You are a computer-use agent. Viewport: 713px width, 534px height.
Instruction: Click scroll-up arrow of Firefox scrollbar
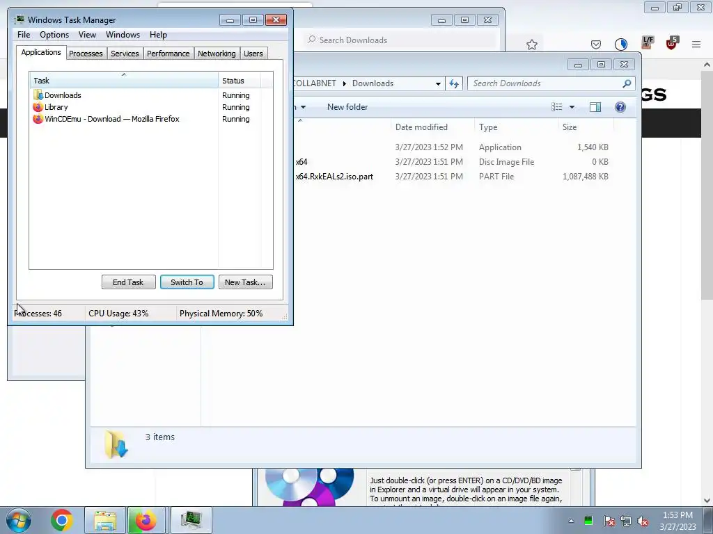707,65
